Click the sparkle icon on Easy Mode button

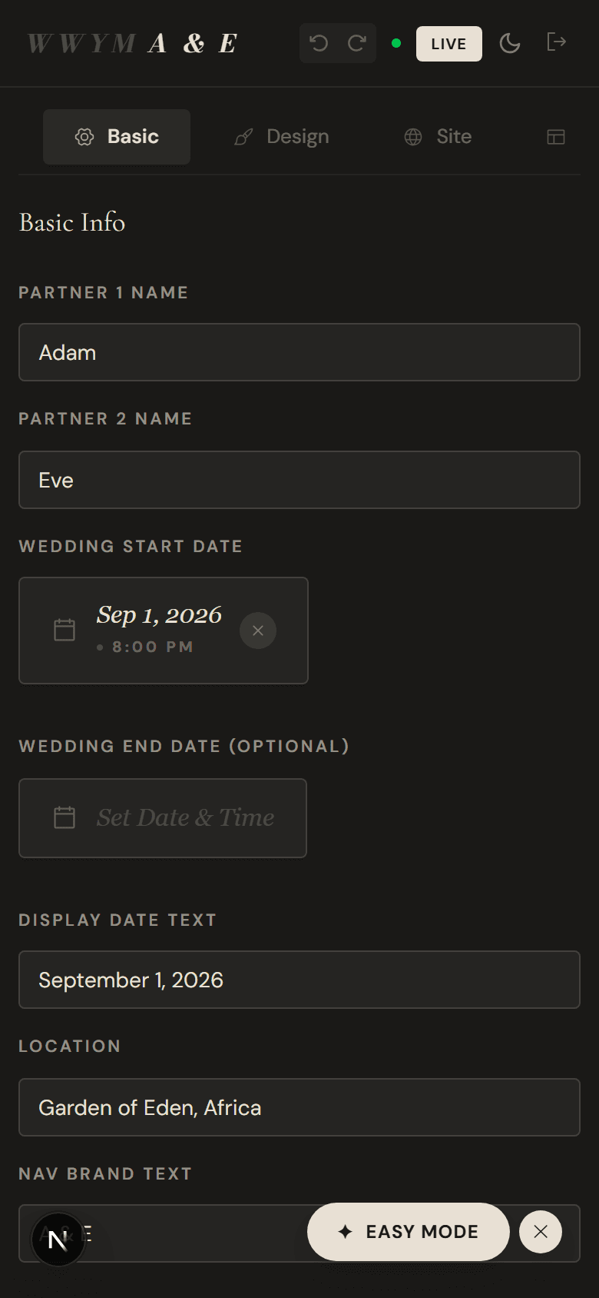[344, 1232]
